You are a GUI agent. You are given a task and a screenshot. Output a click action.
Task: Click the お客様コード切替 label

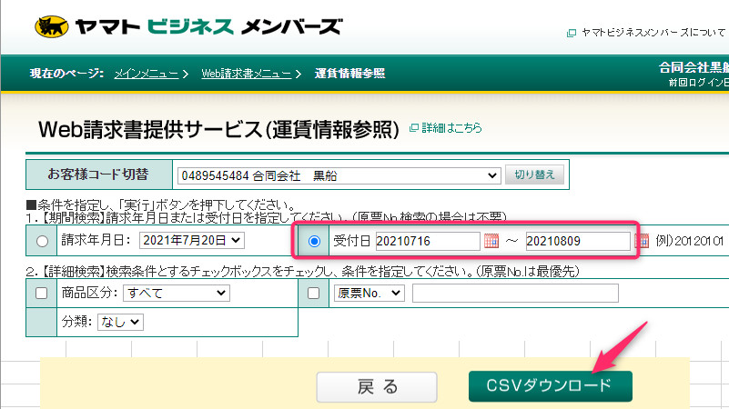click(x=98, y=175)
